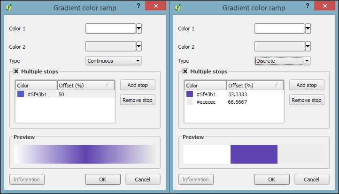Click Color column header in left dialog
This screenshot has height=194, width=339.
[x=36, y=86]
